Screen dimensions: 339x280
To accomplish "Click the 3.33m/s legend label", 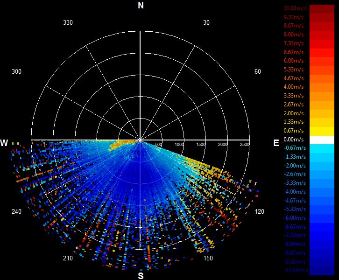I will 294,96.
